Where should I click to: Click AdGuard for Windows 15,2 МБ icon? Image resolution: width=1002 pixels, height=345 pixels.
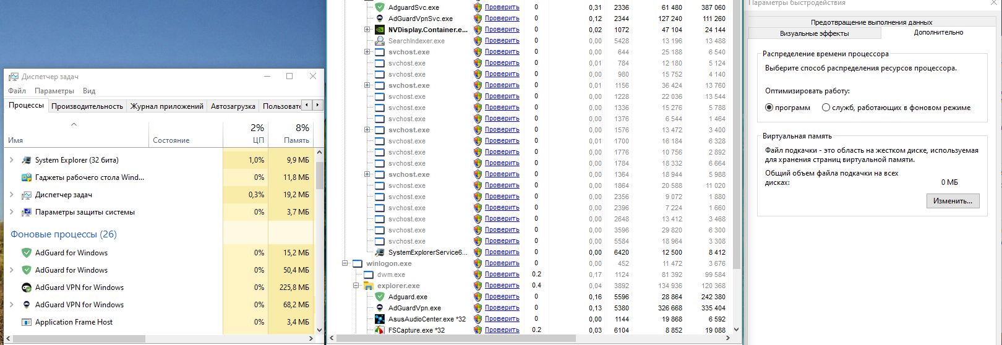(26, 253)
